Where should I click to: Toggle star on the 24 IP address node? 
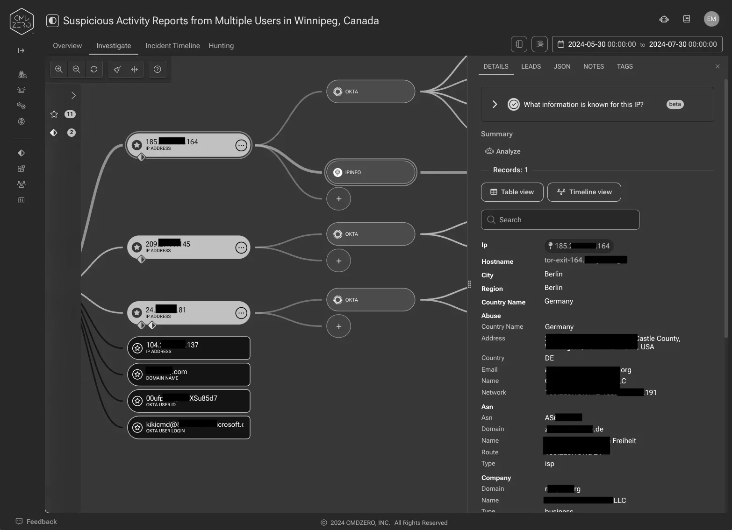click(x=137, y=313)
